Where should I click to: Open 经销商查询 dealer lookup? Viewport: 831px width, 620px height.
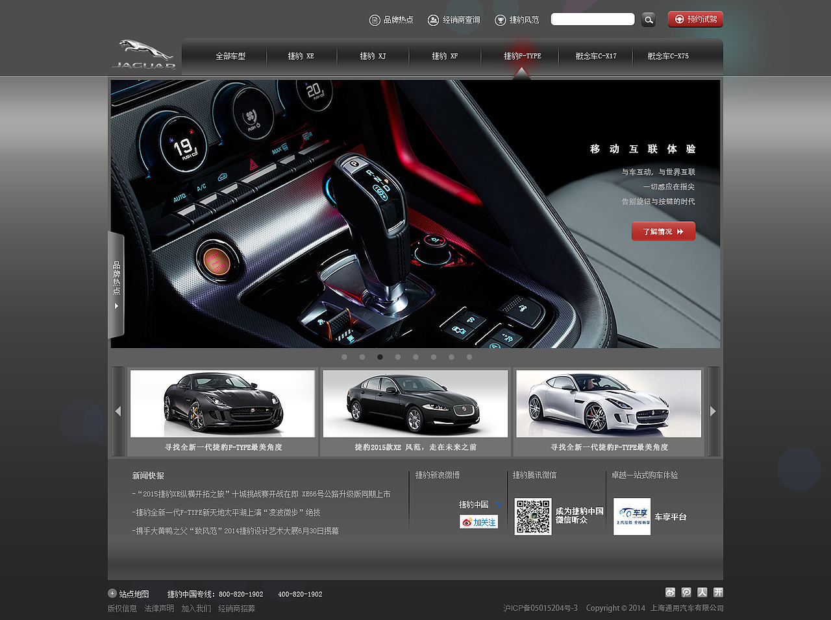click(454, 20)
